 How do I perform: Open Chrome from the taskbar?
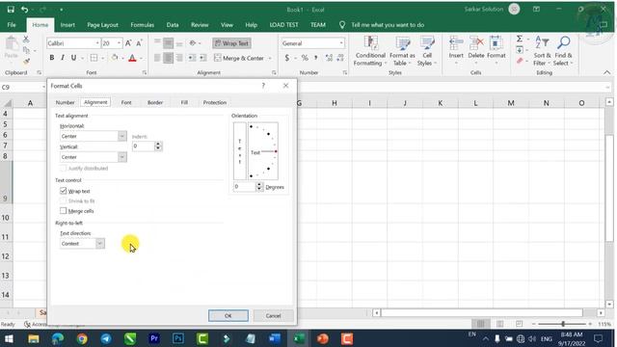[82, 338]
